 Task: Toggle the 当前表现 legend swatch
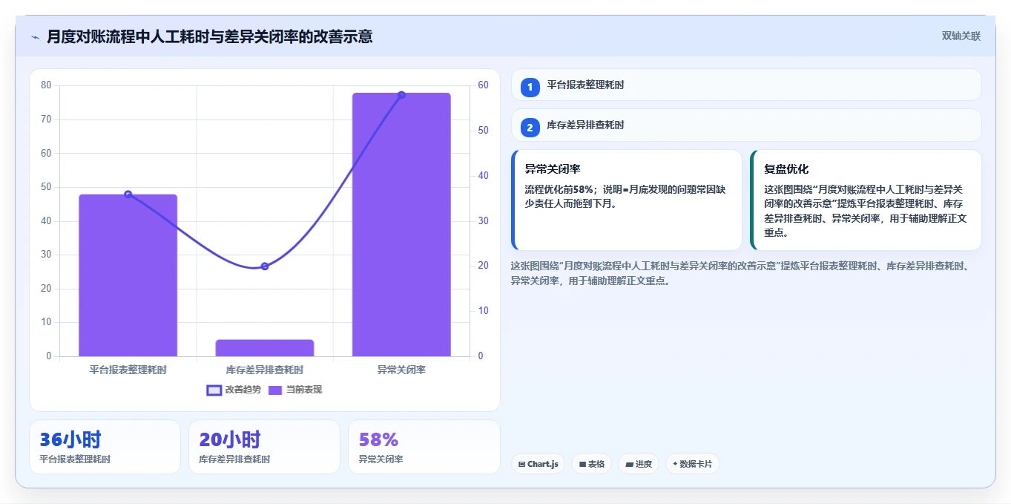275,390
